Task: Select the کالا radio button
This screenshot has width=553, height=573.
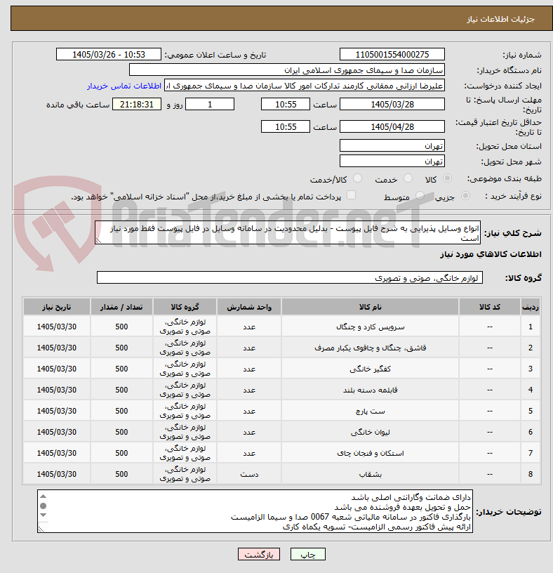Action: click(x=447, y=178)
